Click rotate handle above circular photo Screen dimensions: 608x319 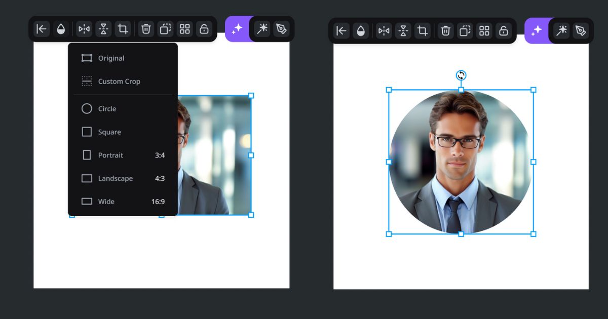pyautogui.click(x=461, y=75)
